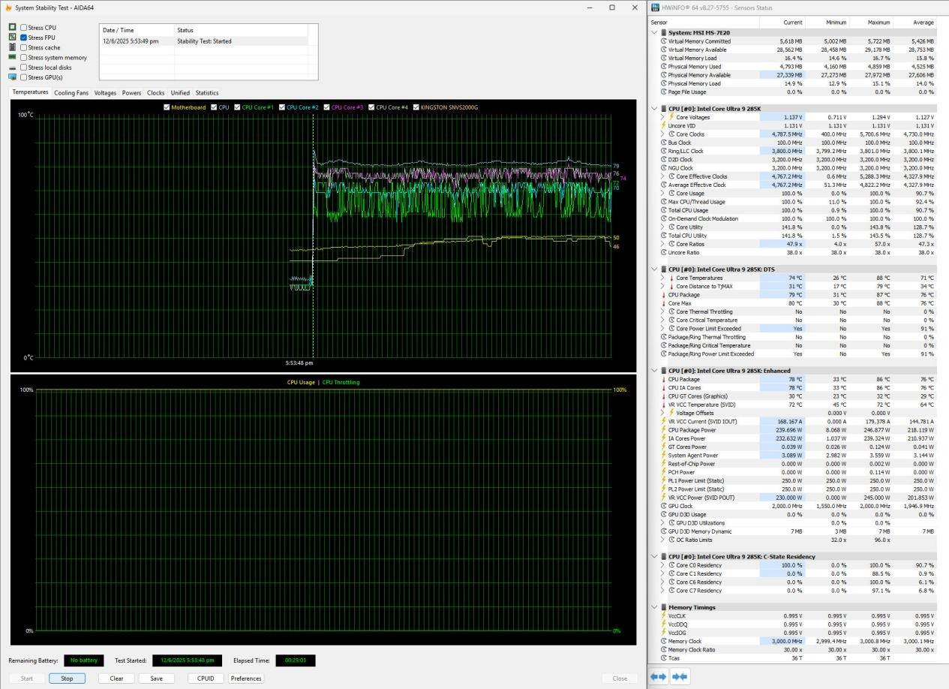Switch to the Cooling Fans tab
Screen dimensions: 949x689
(71, 93)
